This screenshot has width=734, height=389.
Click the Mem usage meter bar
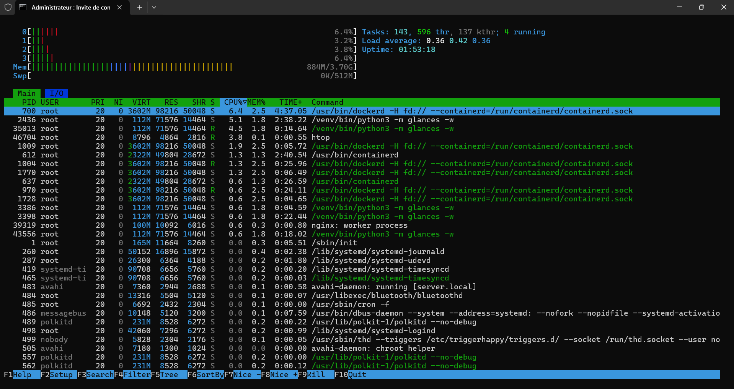[x=185, y=67]
